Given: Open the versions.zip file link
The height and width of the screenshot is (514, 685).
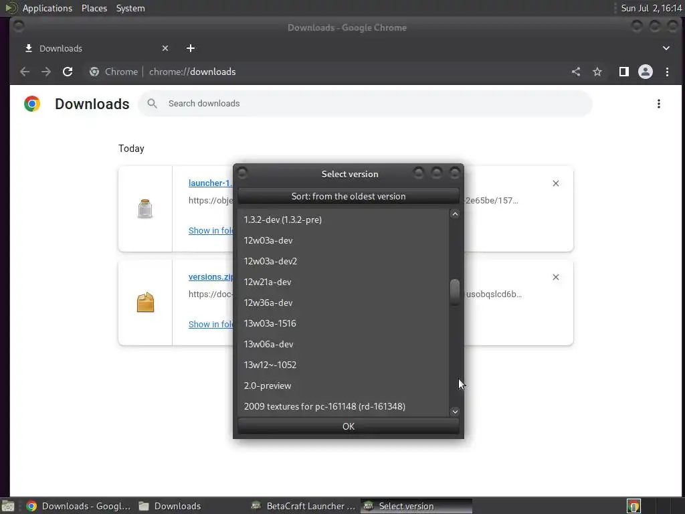Looking at the screenshot, I should (211, 276).
